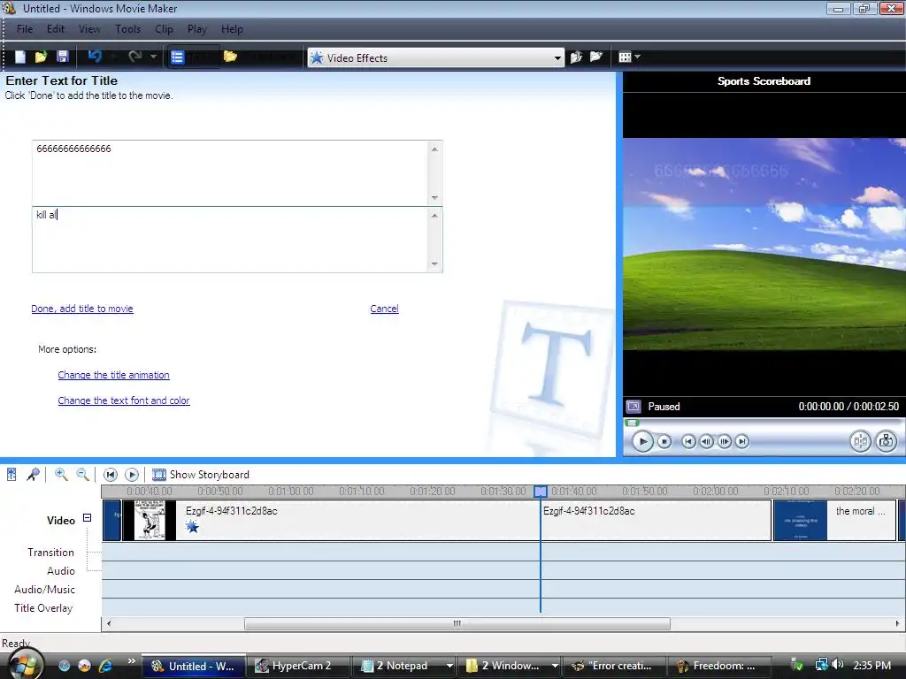Switch to the Show Storyboard view

point(201,475)
